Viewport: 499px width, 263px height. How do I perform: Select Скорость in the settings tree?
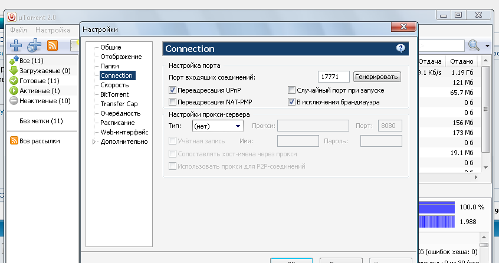click(110, 85)
